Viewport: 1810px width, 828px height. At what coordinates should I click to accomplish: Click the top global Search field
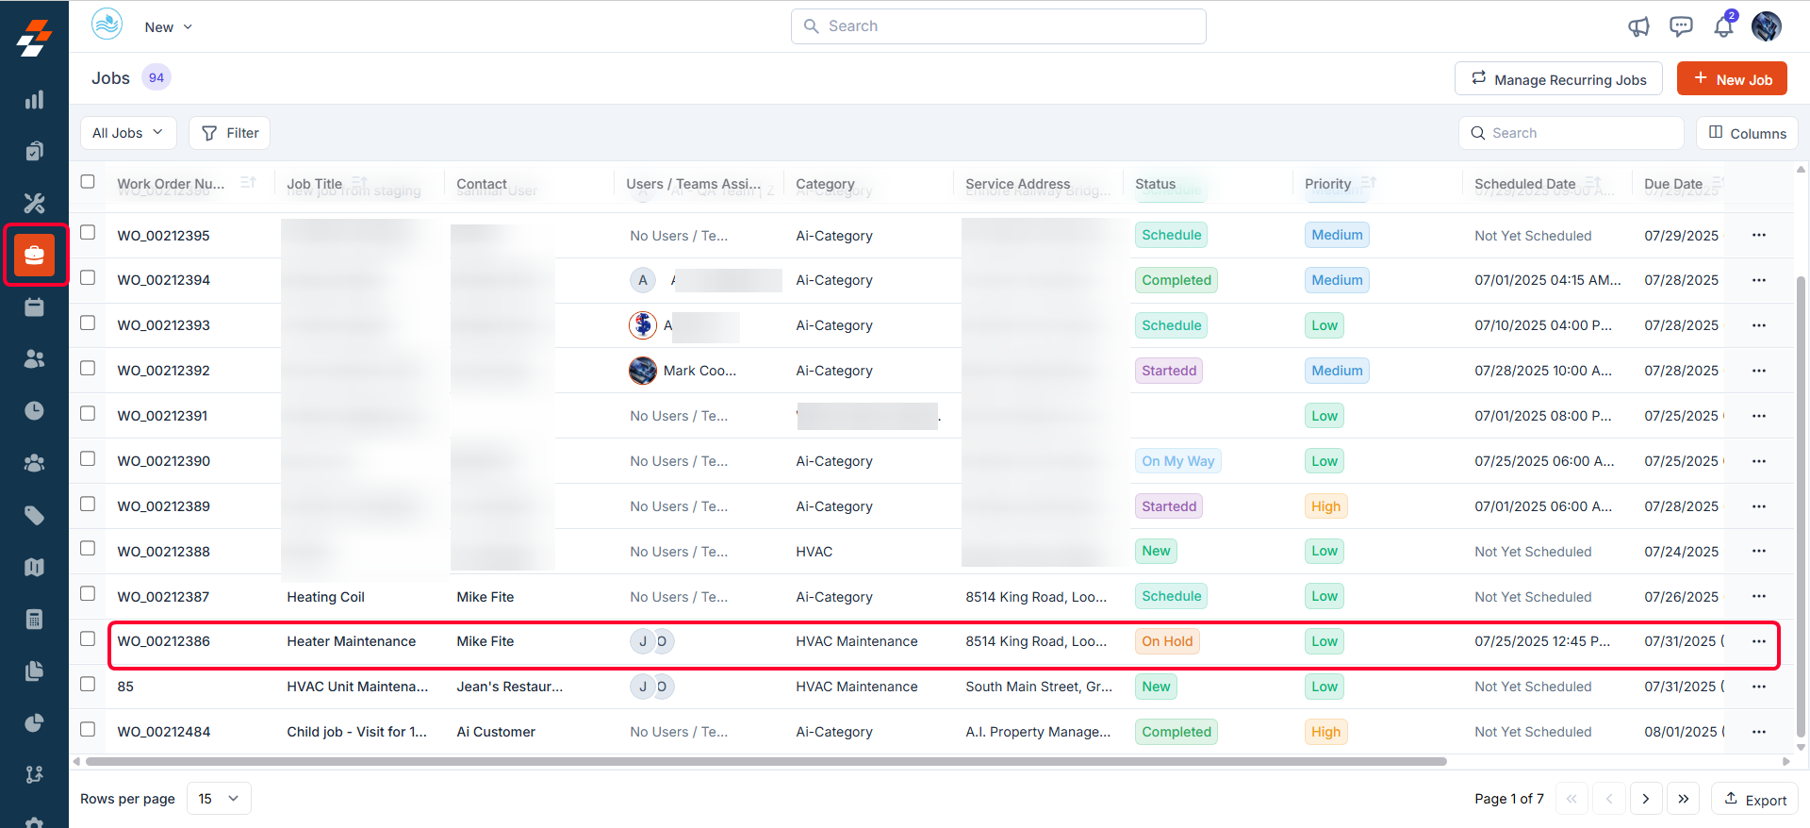(x=998, y=26)
